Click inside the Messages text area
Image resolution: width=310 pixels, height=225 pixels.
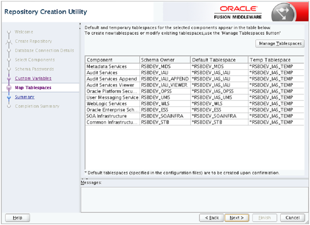[194, 200]
